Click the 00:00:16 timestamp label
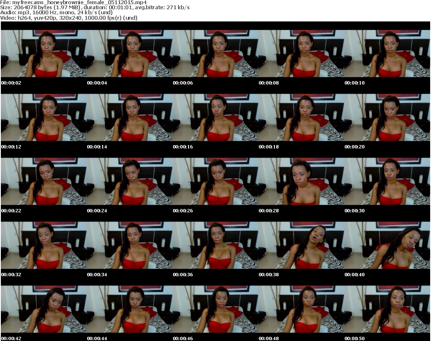The width and height of the screenshot is (431, 341). 183,147
